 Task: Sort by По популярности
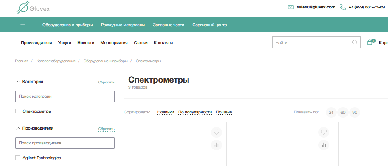(x=195, y=112)
